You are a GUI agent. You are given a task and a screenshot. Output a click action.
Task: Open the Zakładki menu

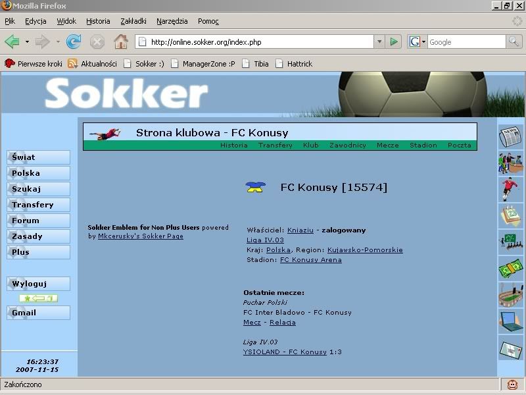click(x=133, y=21)
